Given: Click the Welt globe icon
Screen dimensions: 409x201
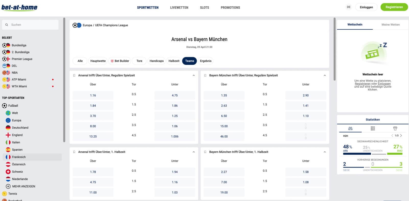Looking at the screenshot, I should click(x=8, y=113).
